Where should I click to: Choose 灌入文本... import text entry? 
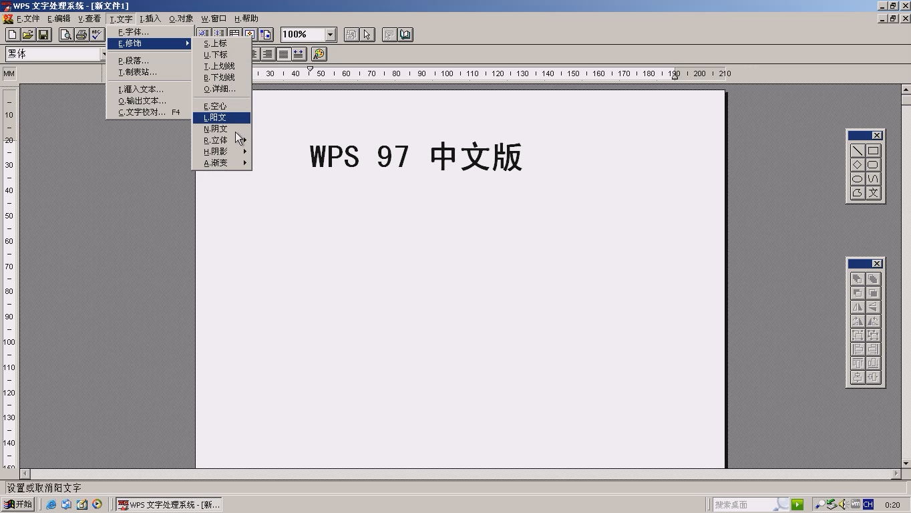(150, 90)
